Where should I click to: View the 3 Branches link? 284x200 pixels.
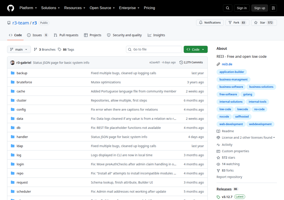coord(45,49)
